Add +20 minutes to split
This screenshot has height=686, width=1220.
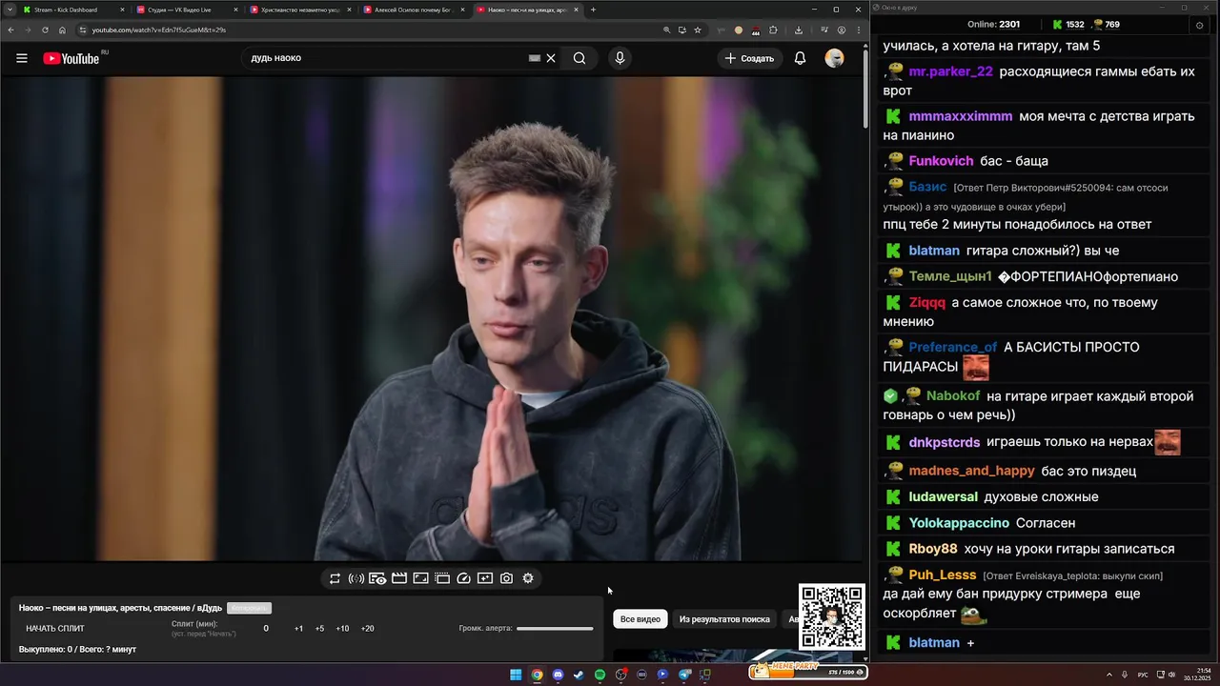[367, 629]
